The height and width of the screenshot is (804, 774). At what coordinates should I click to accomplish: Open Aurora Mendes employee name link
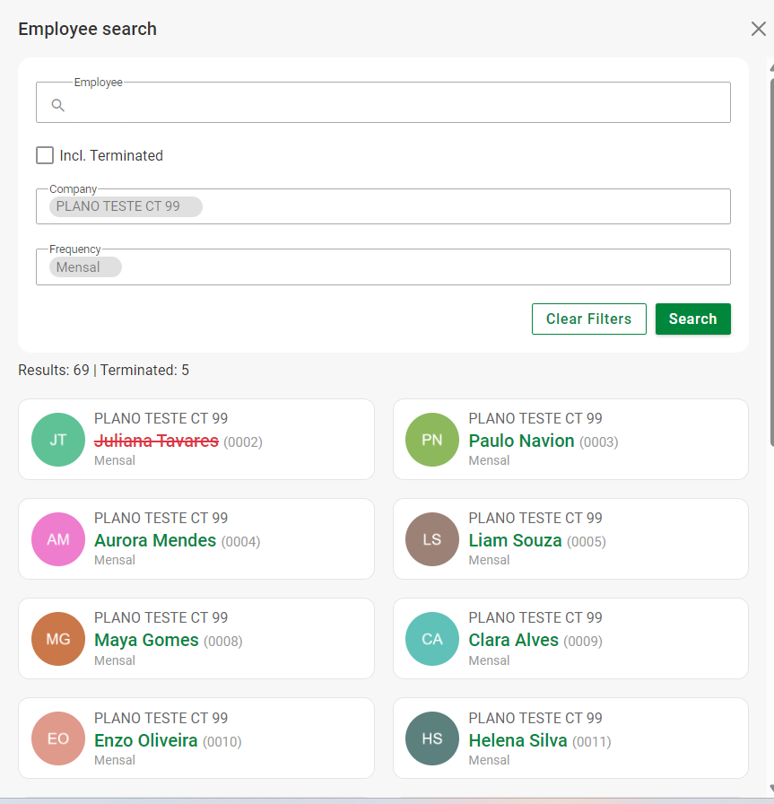tap(155, 540)
